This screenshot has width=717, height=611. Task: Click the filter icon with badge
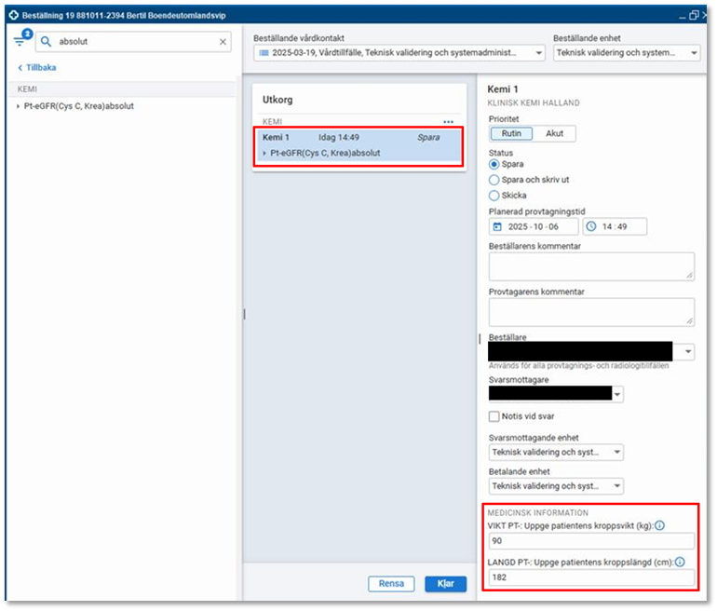click(x=21, y=41)
